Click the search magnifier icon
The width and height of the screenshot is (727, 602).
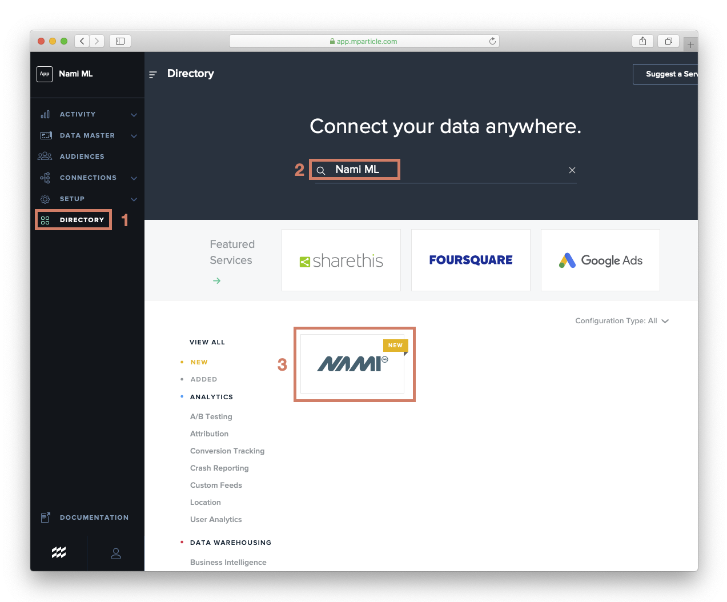321,170
